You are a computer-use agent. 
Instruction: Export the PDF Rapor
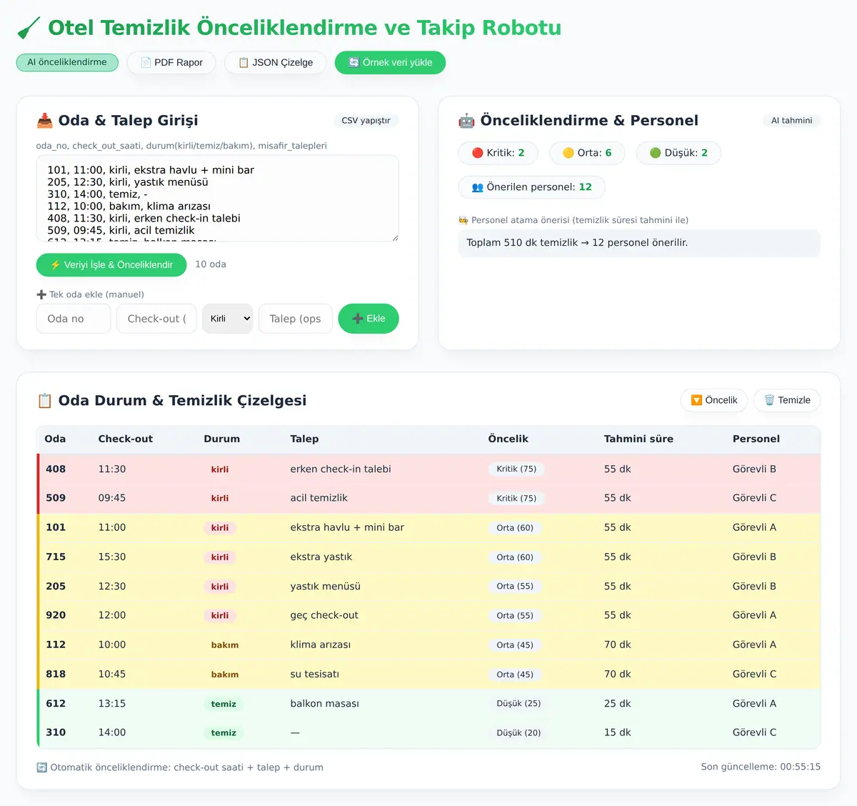pos(171,62)
